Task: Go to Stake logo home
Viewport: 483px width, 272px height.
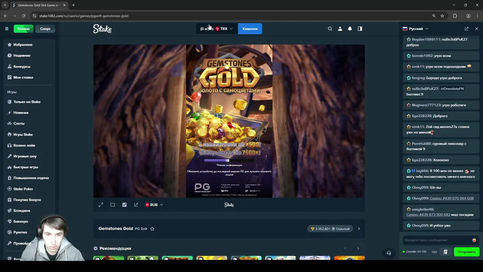Action: pyautogui.click(x=102, y=29)
